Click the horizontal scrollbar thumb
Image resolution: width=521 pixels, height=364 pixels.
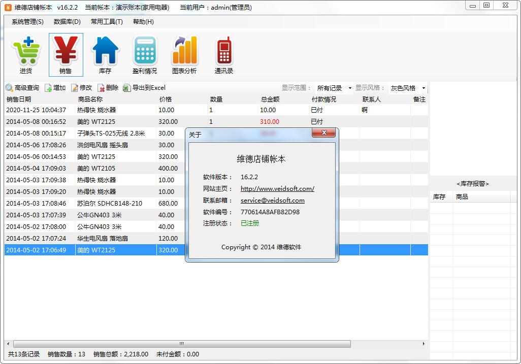tap(182, 344)
